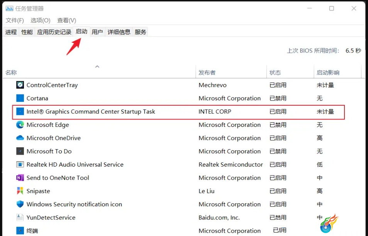The width and height of the screenshot is (368, 236).
Task: Select the Microsoft OneDrive entry name
Action: 54,138
